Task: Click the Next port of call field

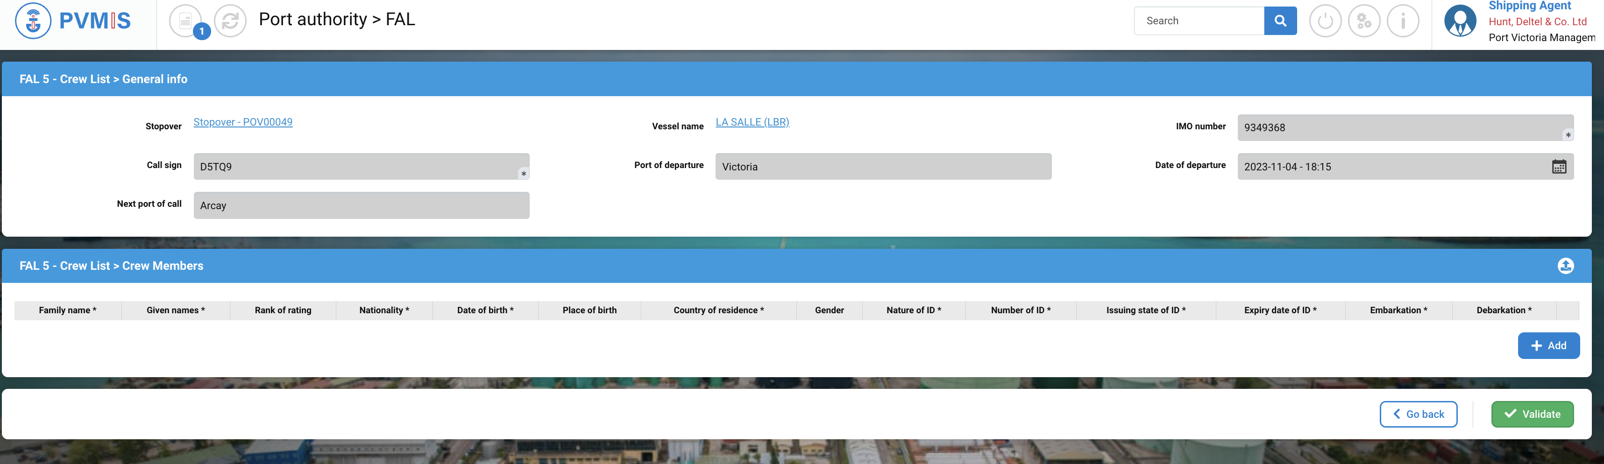Action: [x=361, y=206]
